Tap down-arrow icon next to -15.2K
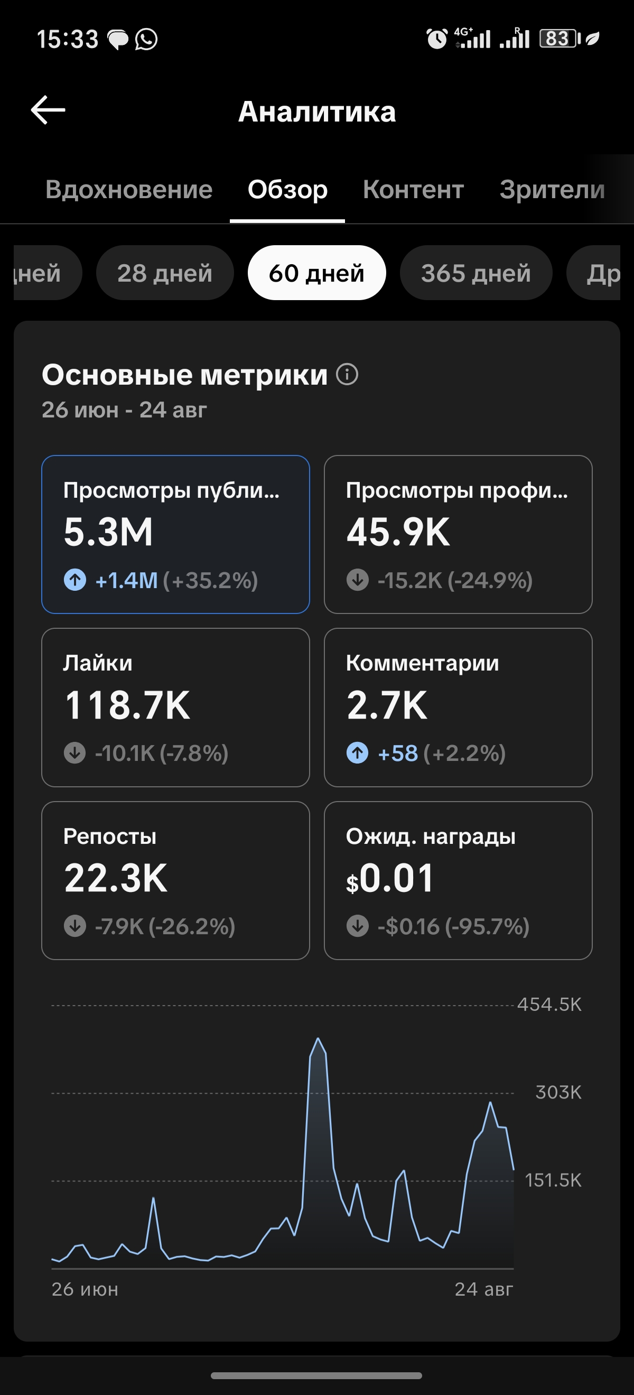Image resolution: width=634 pixels, height=1395 pixels. 357,580
